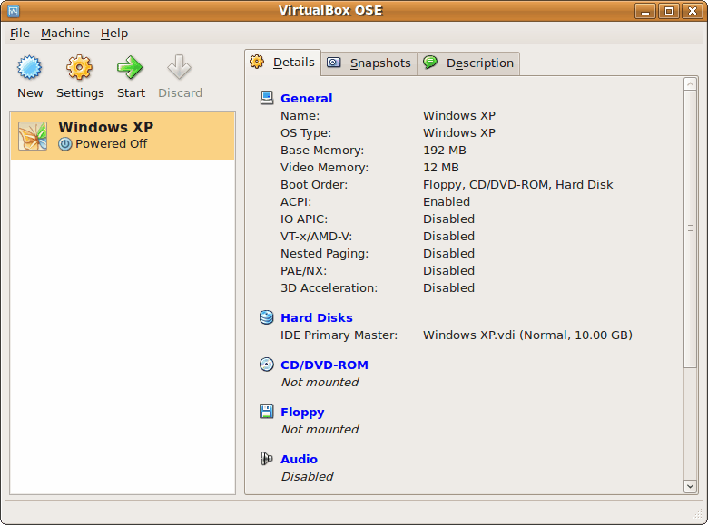
Task: Click the details scrollbar up arrow
Action: [x=690, y=84]
